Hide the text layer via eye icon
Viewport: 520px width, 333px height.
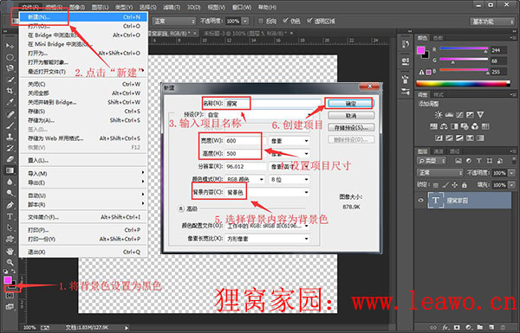click(421, 201)
